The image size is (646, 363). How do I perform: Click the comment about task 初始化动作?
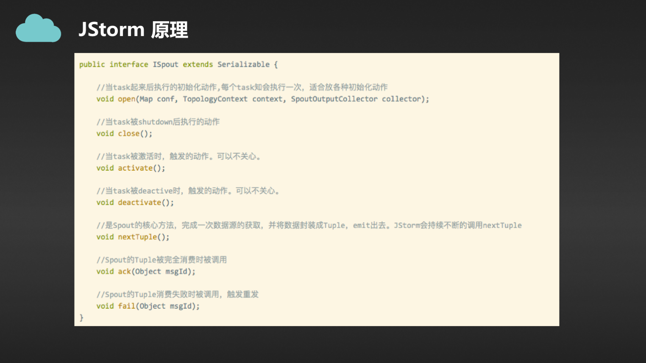tap(242, 87)
